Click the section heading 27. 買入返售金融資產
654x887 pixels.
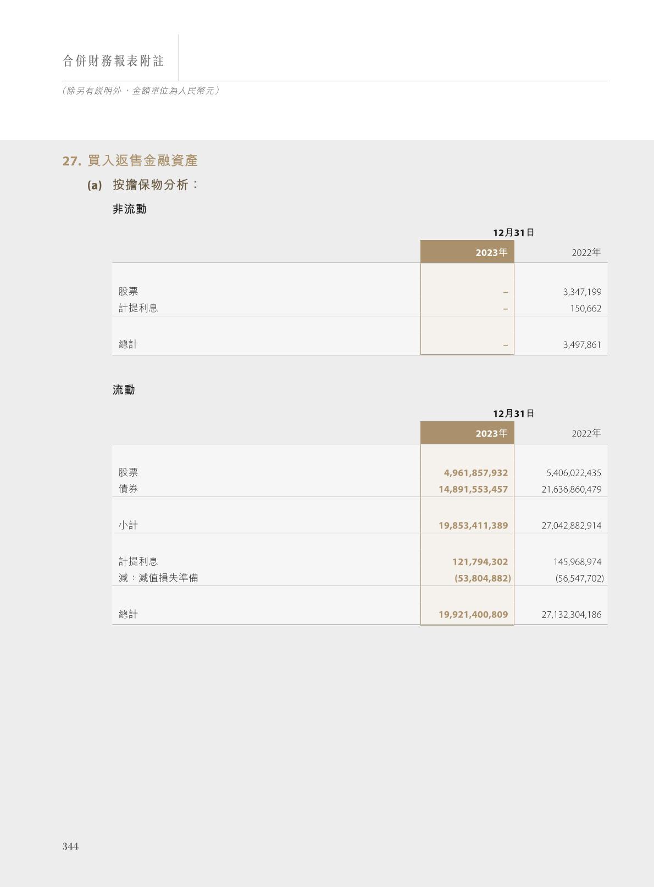tap(130, 161)
